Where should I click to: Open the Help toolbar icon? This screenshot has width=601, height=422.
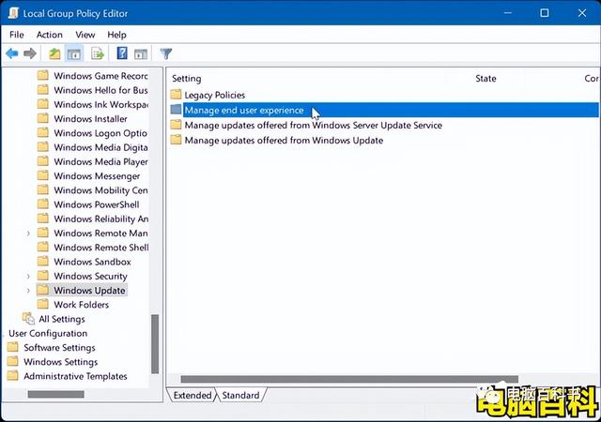pyautogui.click(x=122, y=53)
